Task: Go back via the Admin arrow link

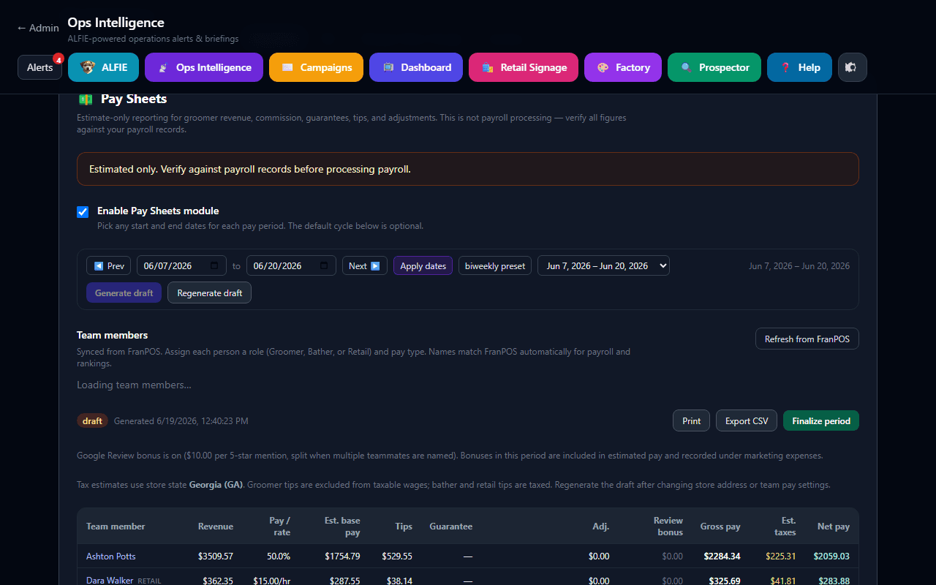Action: point(38,28)
